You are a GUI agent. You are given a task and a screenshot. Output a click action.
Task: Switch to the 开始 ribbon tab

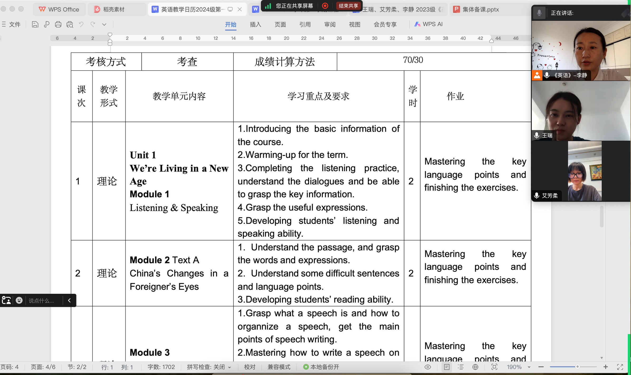pos(231,25)
